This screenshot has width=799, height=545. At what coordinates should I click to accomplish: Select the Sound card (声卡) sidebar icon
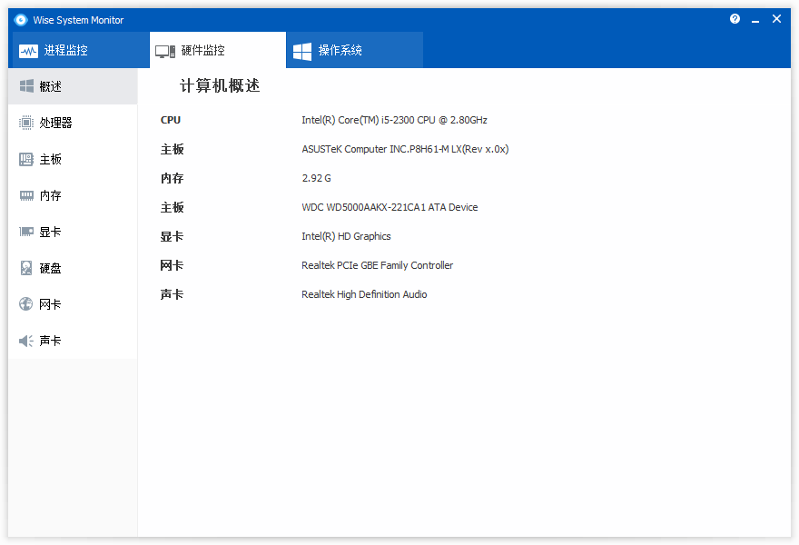coord(25,340)
